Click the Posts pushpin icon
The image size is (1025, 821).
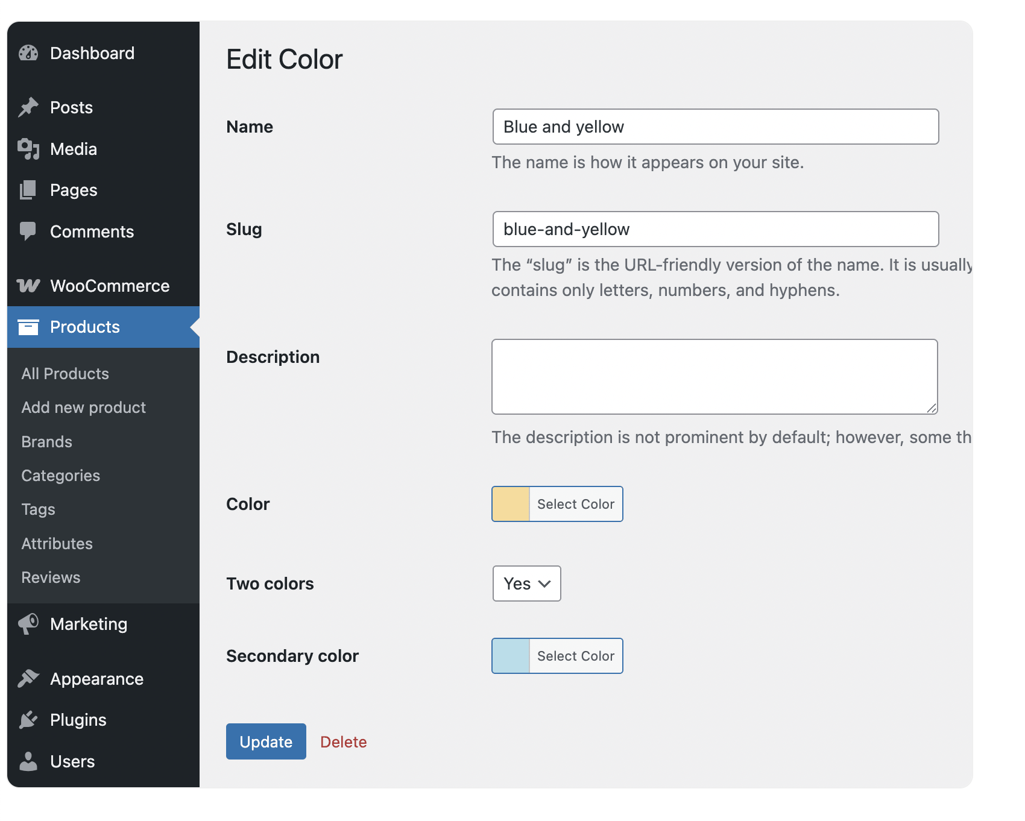point(28,107)
